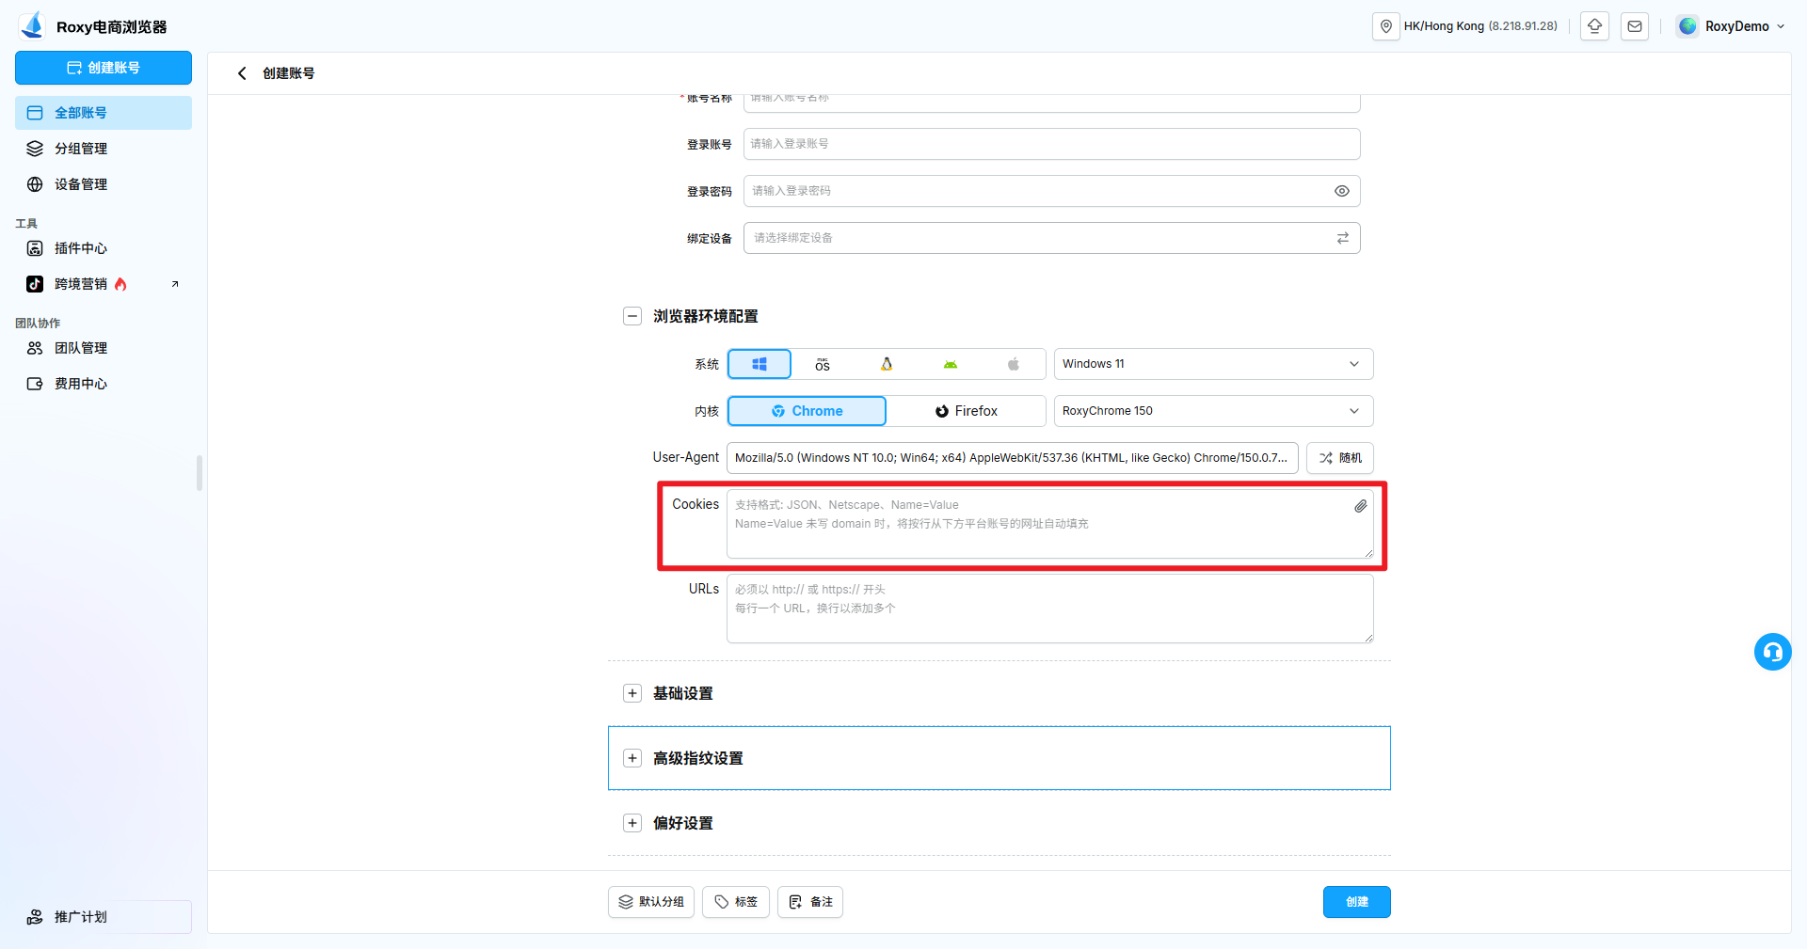The width and height of the screenshot is (1807, 949).
Task: Click the 备注 note button
Action: click(810, 902)
